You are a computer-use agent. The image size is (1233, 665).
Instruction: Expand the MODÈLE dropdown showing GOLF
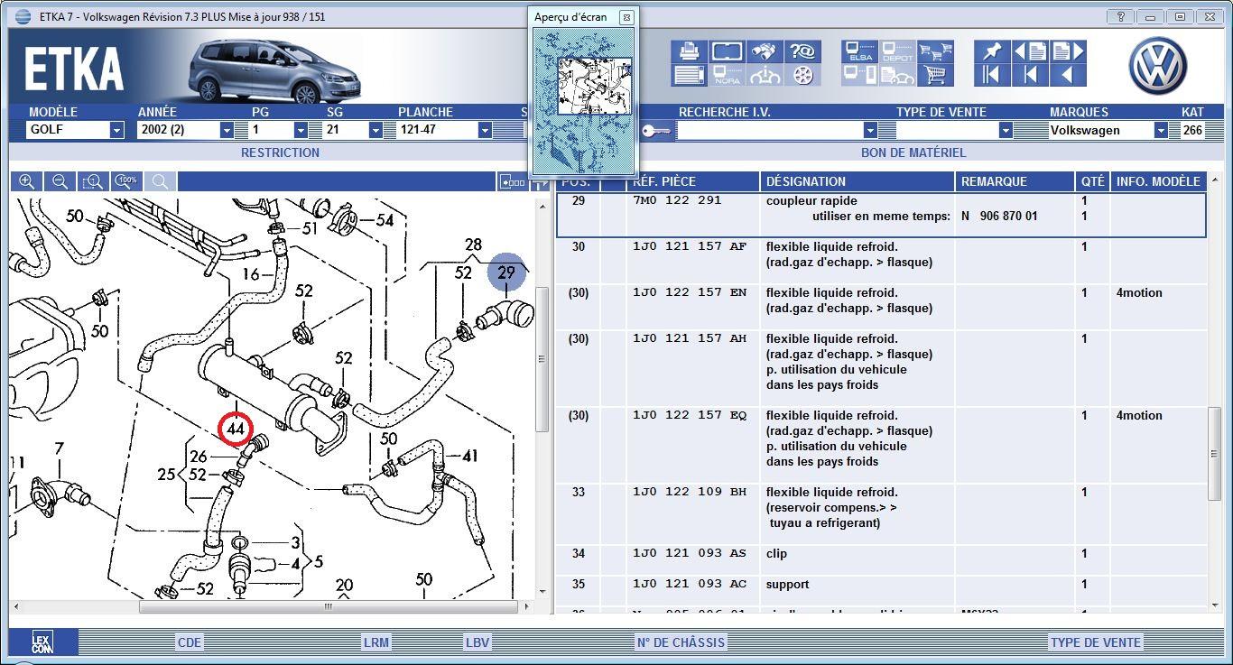[x=116, y=130]
